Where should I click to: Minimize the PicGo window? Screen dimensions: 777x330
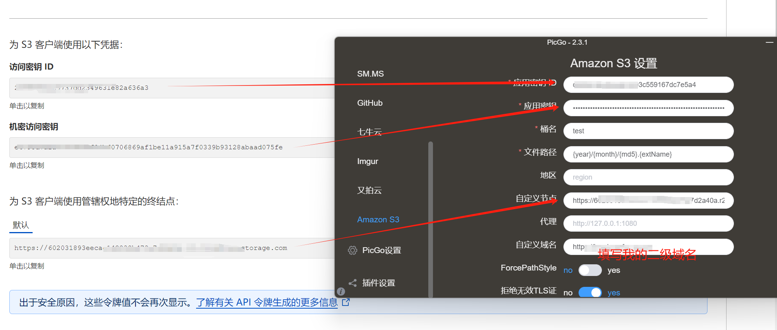(x=769, y=42)
